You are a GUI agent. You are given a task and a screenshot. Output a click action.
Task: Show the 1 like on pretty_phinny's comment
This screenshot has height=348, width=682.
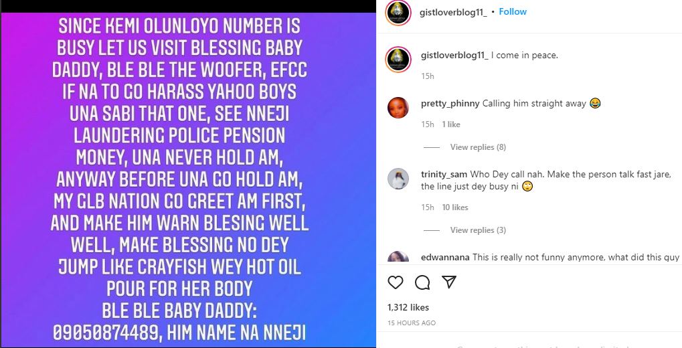coord(451,124)
